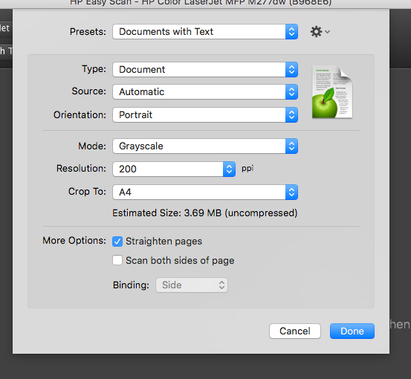
Task: Click the Binding label
Action: tap(131, 285)
